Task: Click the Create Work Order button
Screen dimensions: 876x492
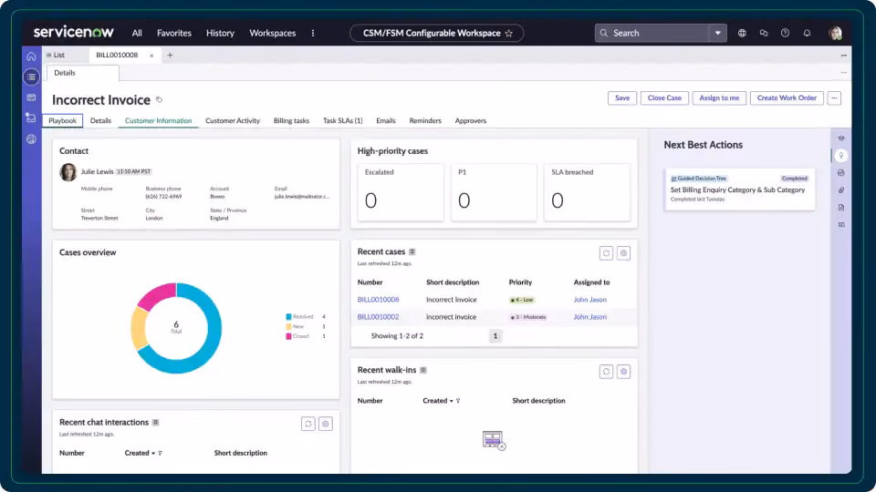Action: point(787,98)
